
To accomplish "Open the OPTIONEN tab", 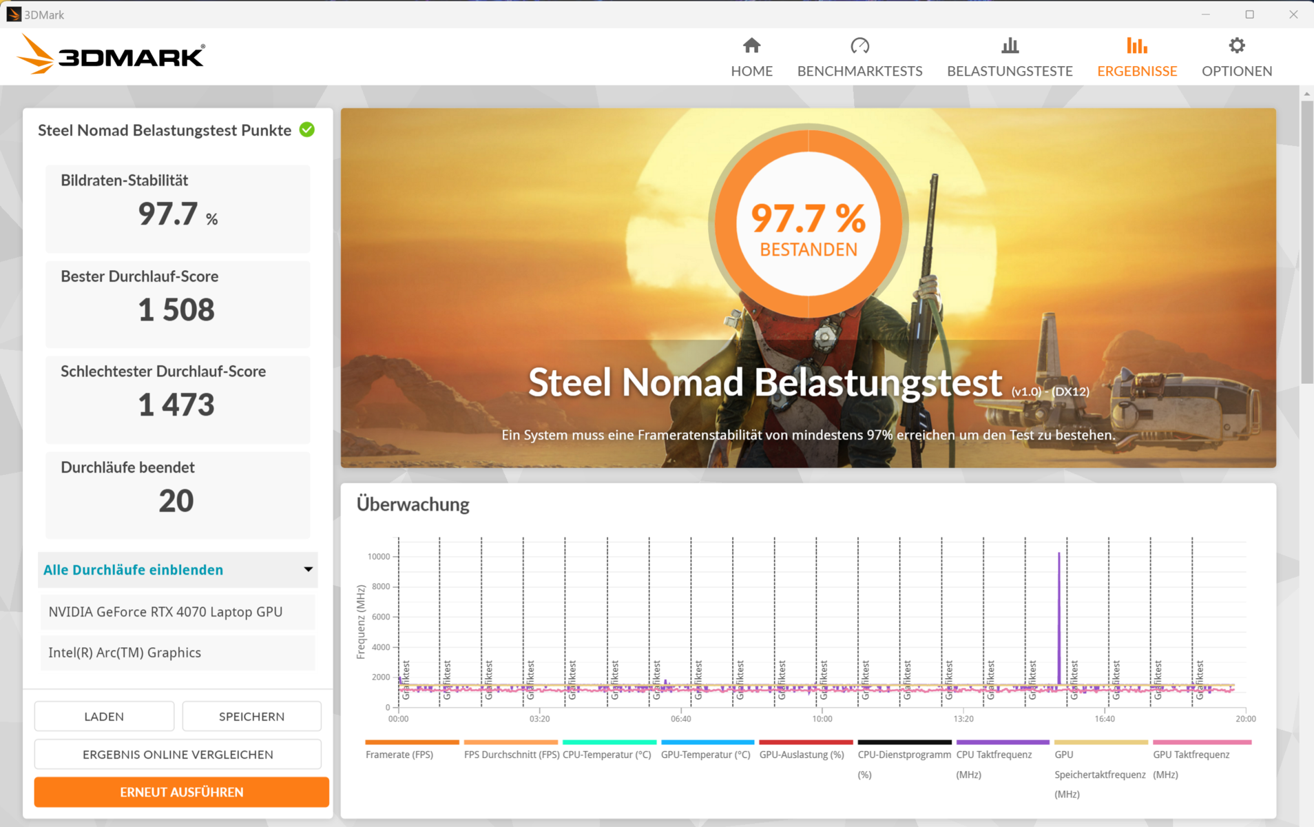I will (x=1237, y=71).
